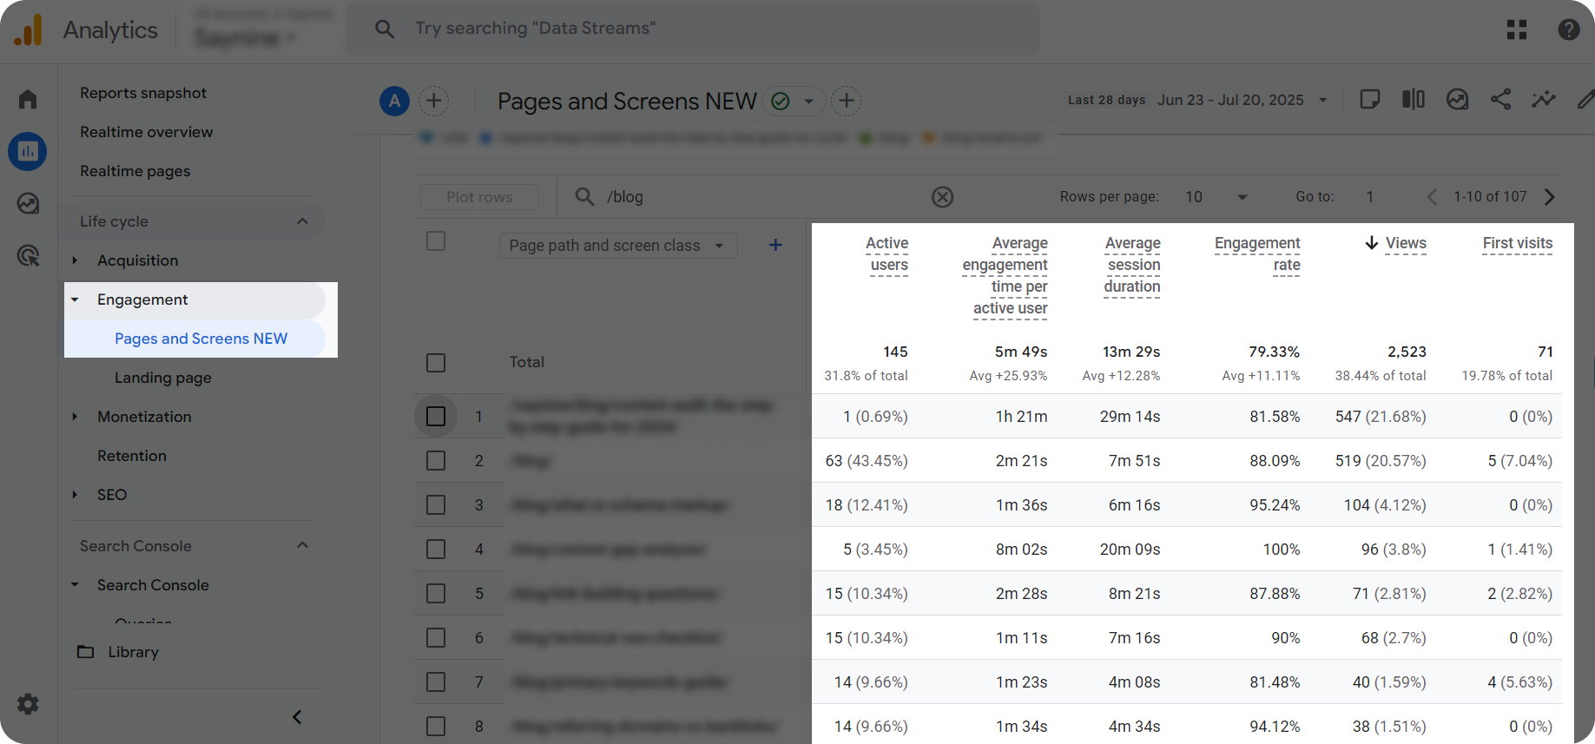Click the green report status check icon

tap(781, 101)
